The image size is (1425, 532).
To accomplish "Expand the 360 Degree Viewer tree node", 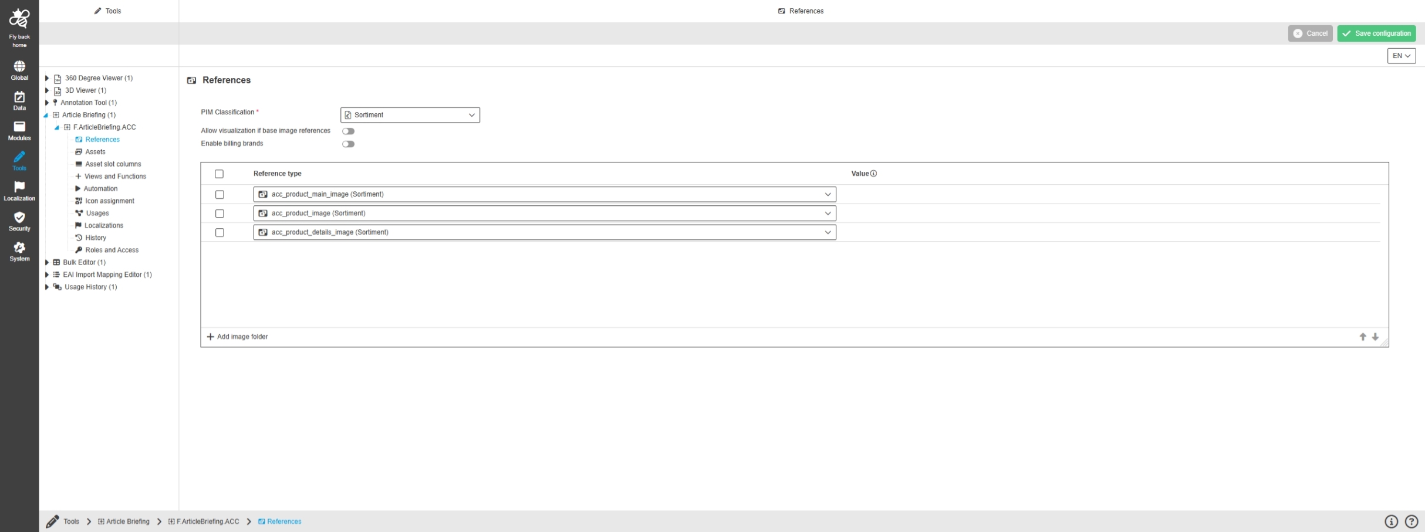I will pyautogui.click(x=47, y=78).
